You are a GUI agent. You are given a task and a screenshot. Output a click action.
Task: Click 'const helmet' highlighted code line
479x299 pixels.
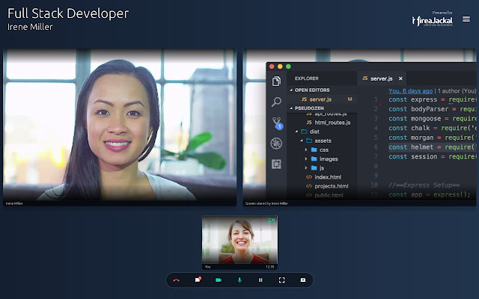tap(432, 147)
